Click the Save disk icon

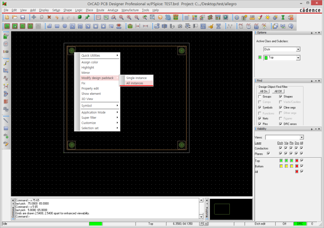tap(23, 17)
